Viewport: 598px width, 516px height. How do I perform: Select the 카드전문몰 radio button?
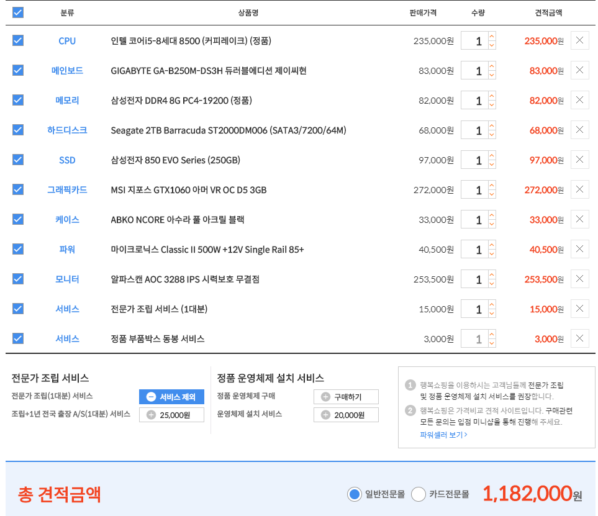point(419,494)
